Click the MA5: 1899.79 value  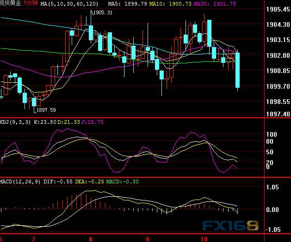click(128, 4)
